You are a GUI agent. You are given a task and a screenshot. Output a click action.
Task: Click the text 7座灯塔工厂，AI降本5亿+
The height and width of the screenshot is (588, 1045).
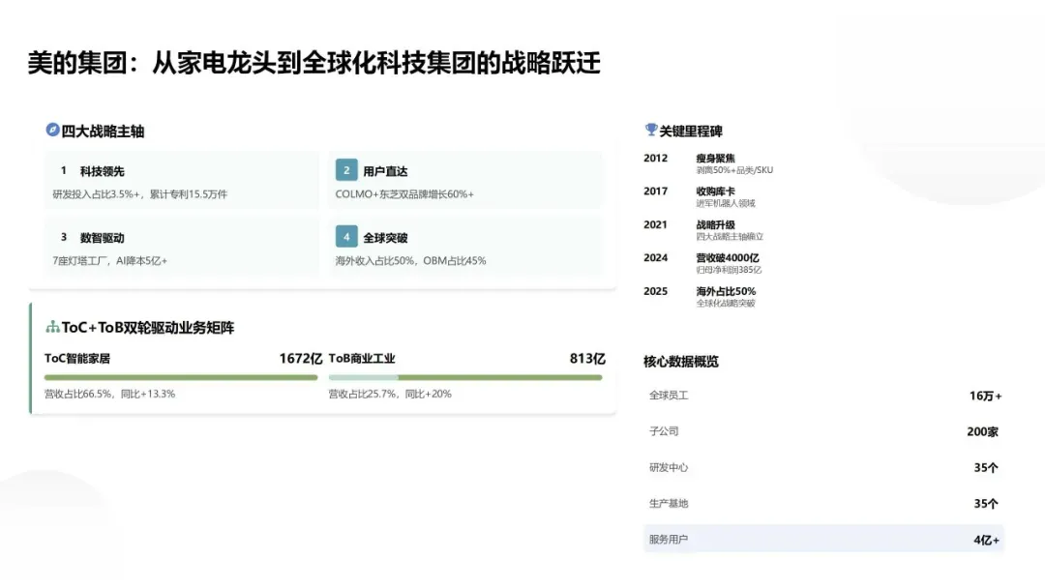[x=110, y=261]
